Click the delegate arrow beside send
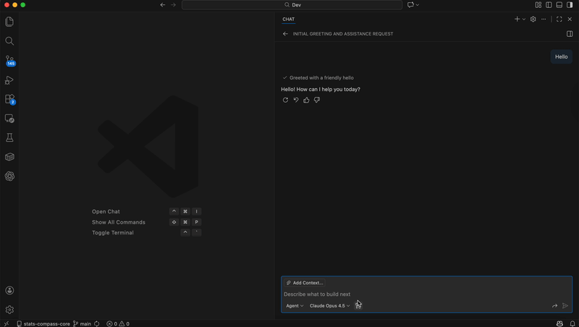Screen dimensions: 579x327 554,305
